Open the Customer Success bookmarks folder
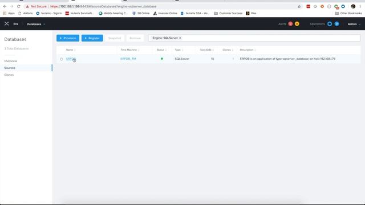Image resolution: width=365 pixels, height=205 pixels. [x=228, y=14]
